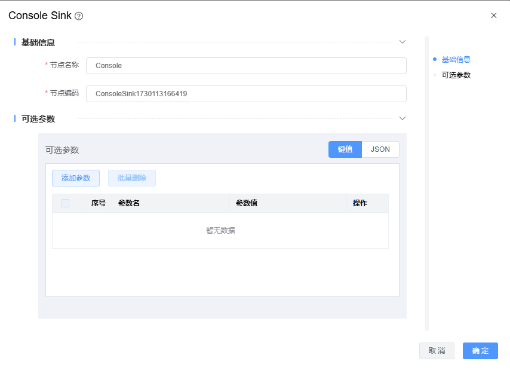Image resolution: width=510 pixels, height=370 pixels.
Task: Click the 操作 column header
Action: coord(360,203)
